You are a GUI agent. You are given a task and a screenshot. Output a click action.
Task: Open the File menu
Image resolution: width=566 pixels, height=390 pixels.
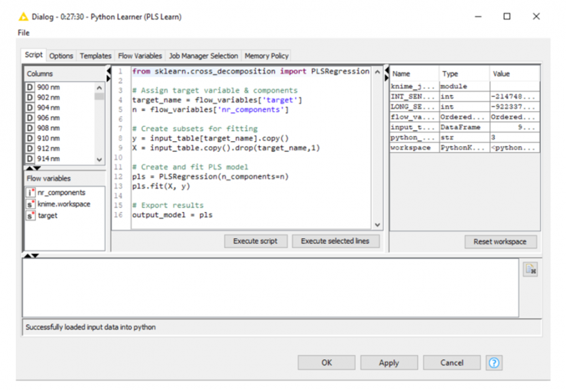[24, 33]
